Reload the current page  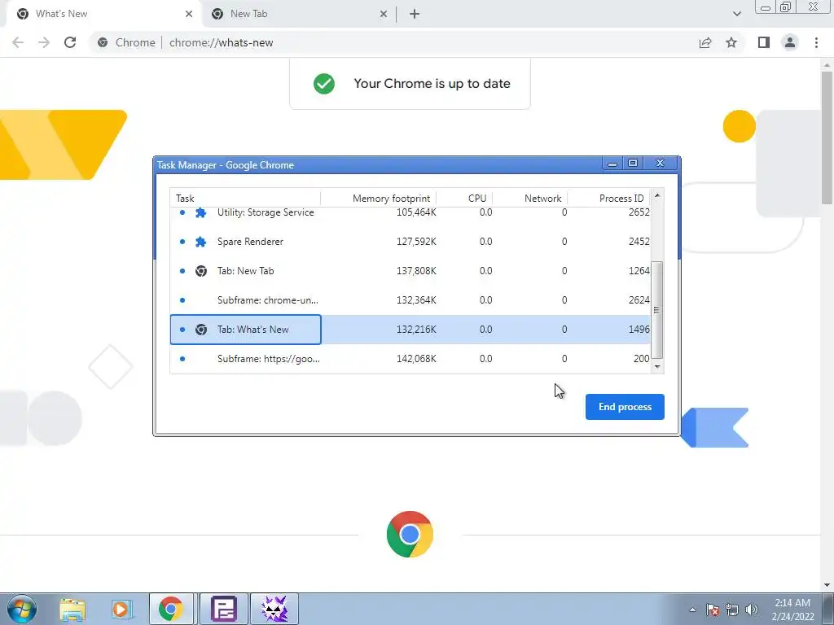click(x=70, y=42)
